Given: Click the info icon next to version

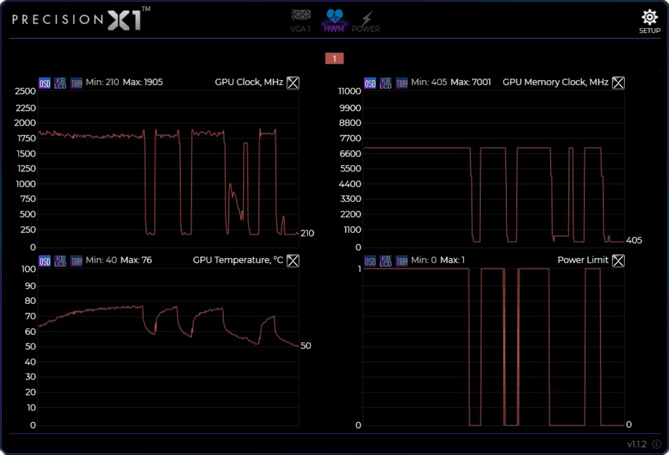Looking at the screenshot, I should coord(656,444).
